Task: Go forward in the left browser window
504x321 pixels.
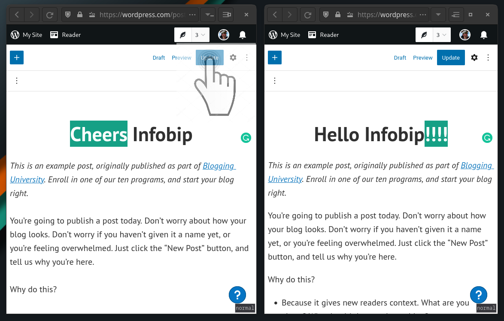Action: point(31,15)
